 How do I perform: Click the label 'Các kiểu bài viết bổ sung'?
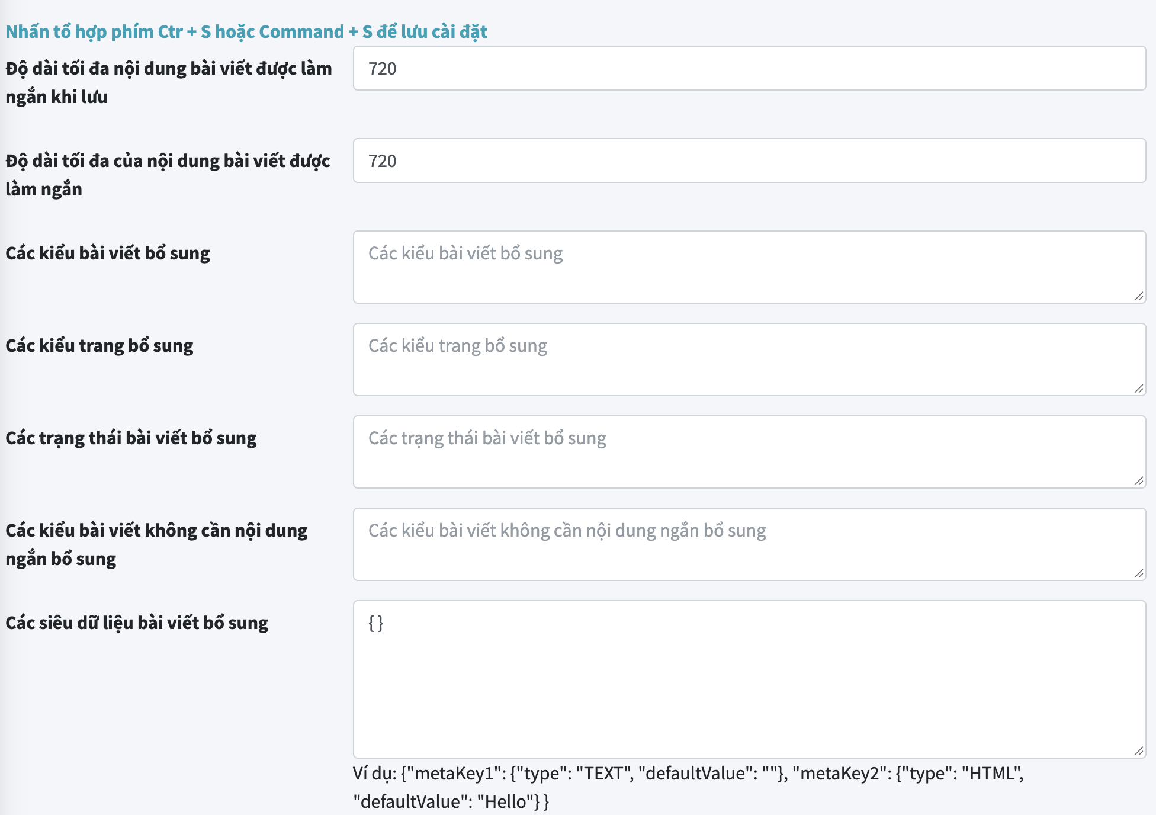108,253
